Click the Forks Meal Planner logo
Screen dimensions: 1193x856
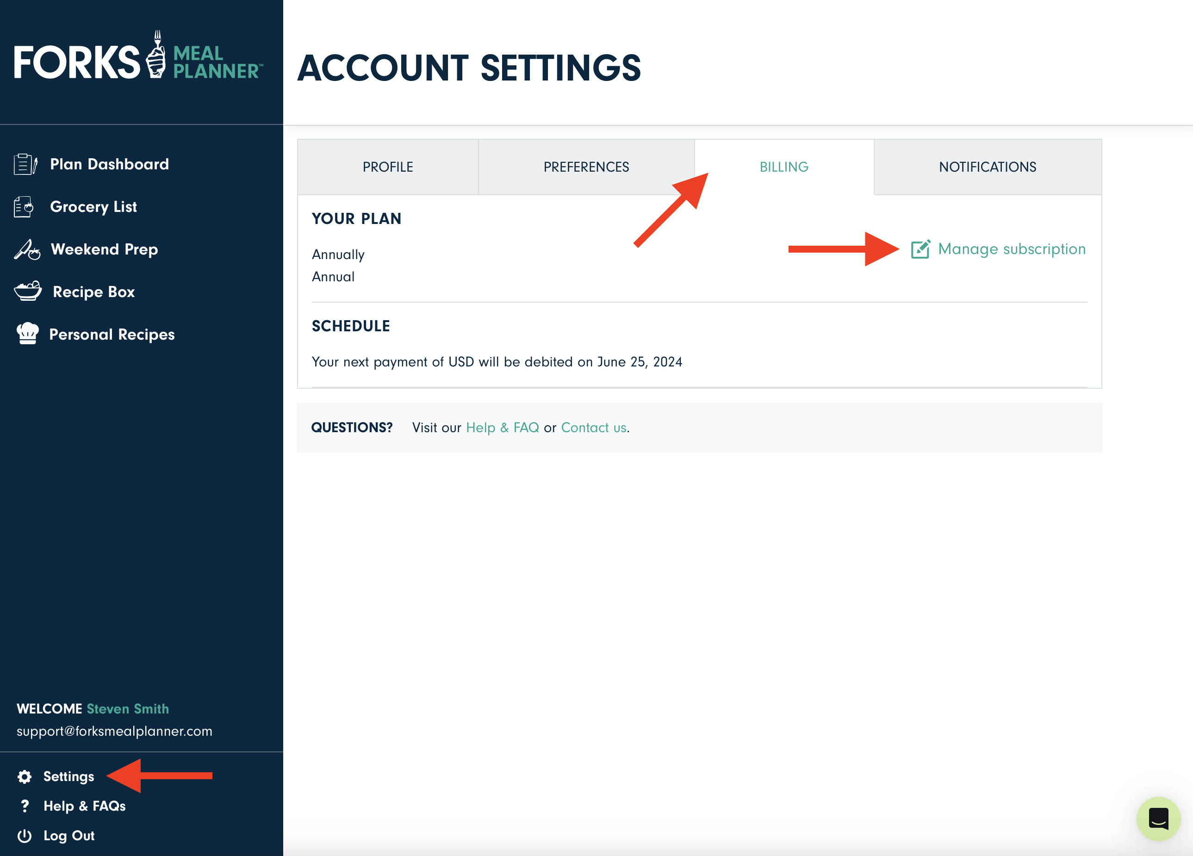tap(138, 58)
